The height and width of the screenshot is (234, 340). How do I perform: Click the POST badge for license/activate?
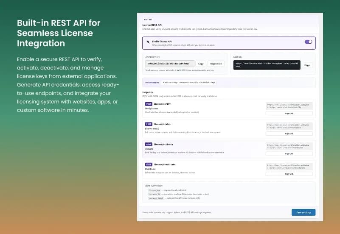[x=149, y=144]
